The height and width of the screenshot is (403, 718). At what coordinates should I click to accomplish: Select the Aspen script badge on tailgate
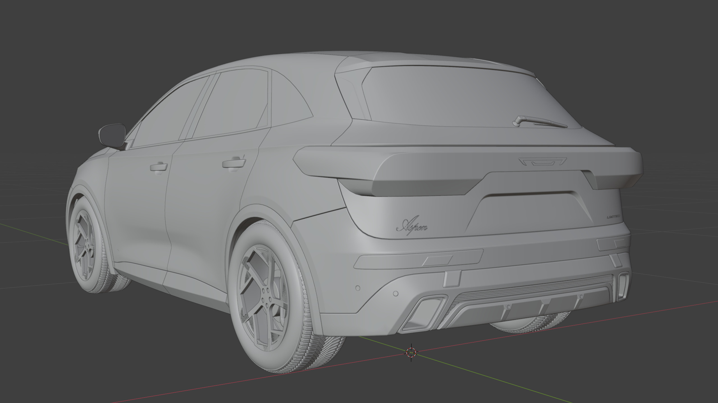coord(411,225)
